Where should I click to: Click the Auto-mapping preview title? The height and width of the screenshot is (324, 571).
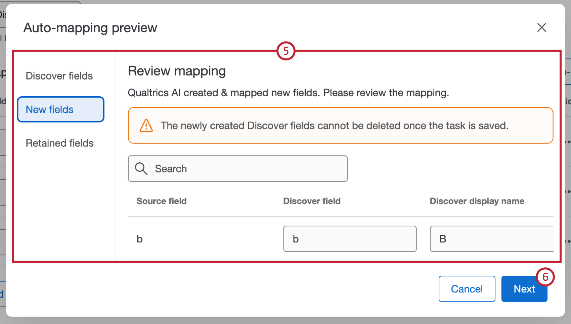[90, 28]
